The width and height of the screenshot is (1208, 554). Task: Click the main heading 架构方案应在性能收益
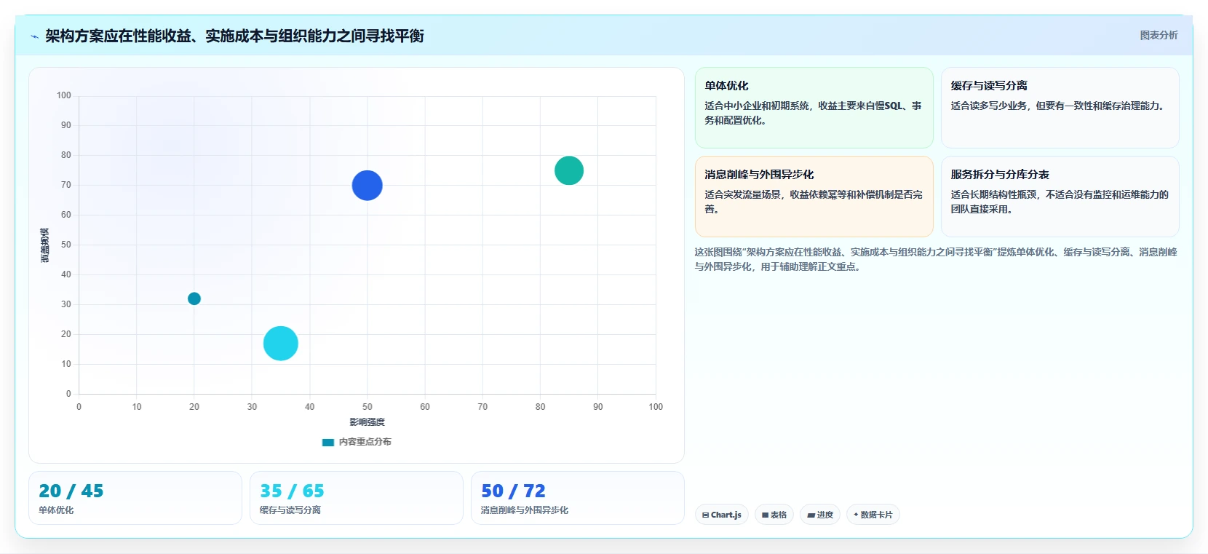(234, 36)
